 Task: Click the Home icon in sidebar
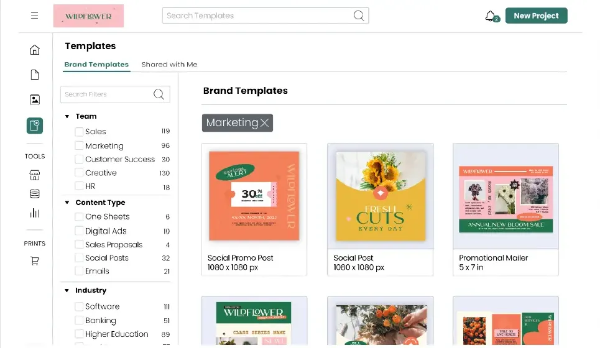click(35, 50)
